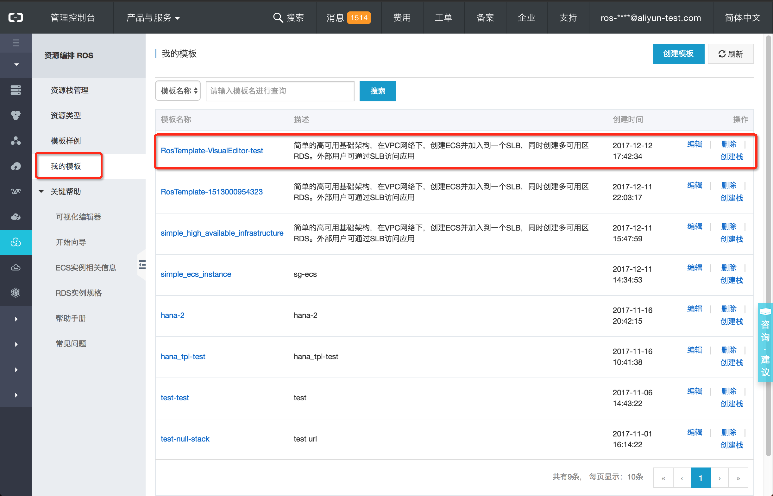
Task: Click the highlighted ROS cloud icon in left rail
Action: point(16,242)
